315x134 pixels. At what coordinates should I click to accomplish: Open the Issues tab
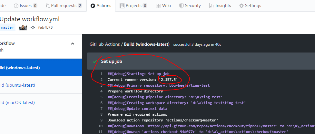25,5
